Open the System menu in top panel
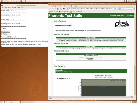Viewport: 137px width, 103px height. [x=18, y=1]
